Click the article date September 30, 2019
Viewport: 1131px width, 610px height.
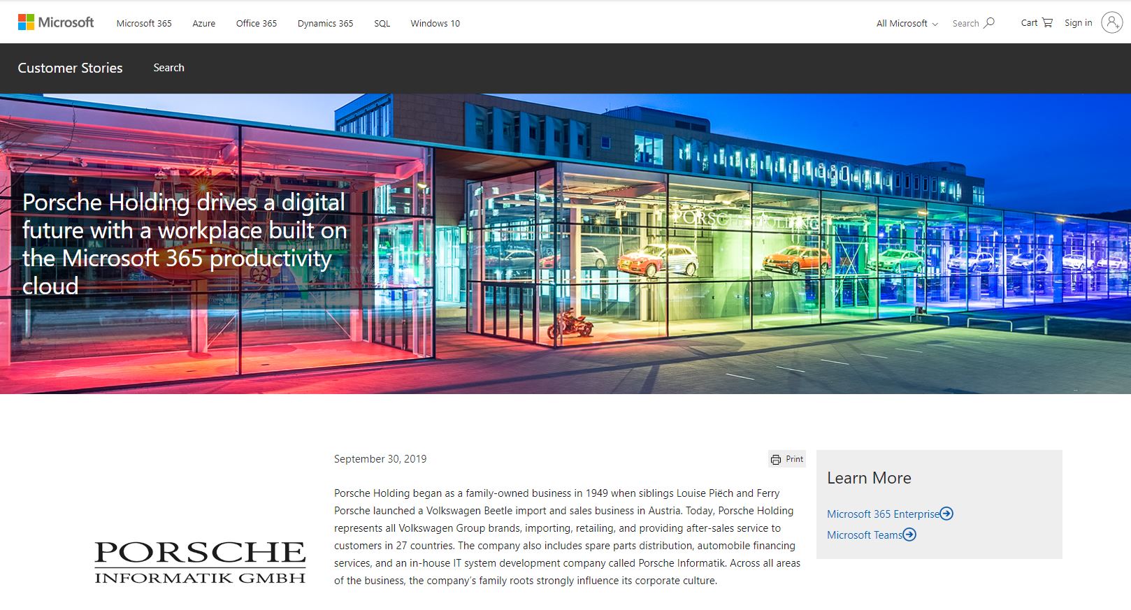[380, 459]
